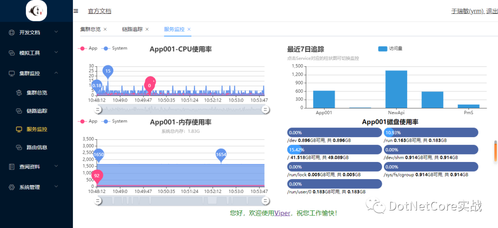Click the Viper logo in sidebar header
Viewport: 498px width, 228px height.
coord(36,11)
